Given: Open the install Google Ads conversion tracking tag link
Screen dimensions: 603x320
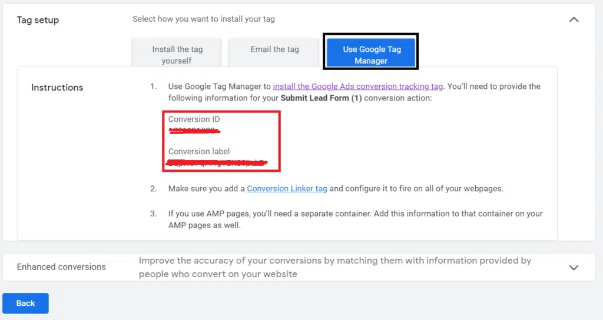Looking at the screenshot, I should click(357, 86).
